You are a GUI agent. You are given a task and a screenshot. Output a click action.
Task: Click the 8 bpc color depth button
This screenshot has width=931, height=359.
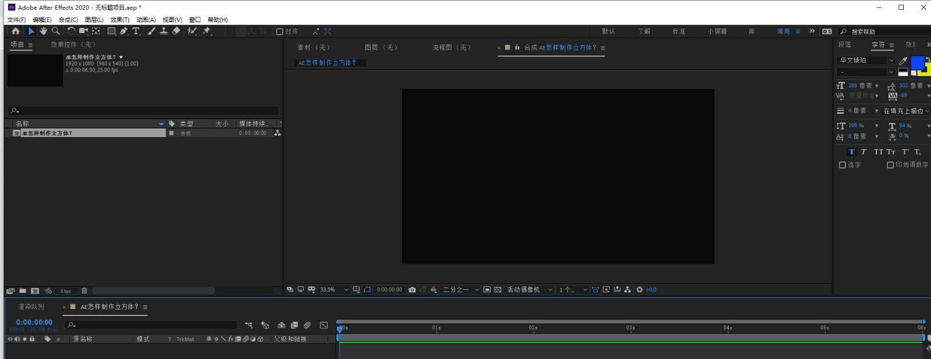point(66,291)
